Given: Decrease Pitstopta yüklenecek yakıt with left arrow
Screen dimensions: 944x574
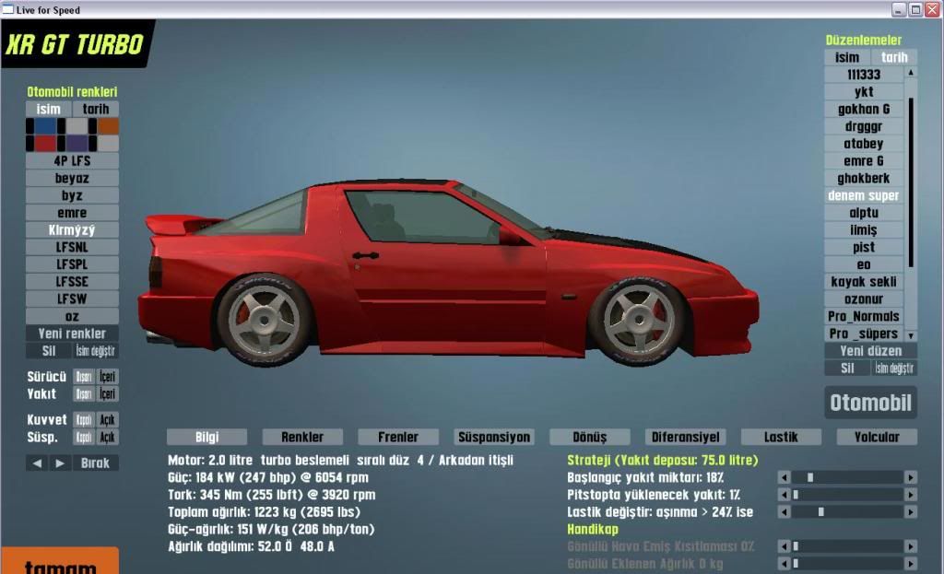Looking at the screenshot, I should [784, 495].
